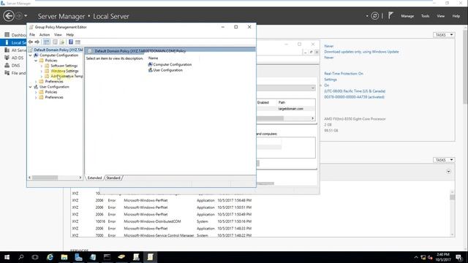
Task: Open the View menu in the Server Manager header
Action: 441,16
